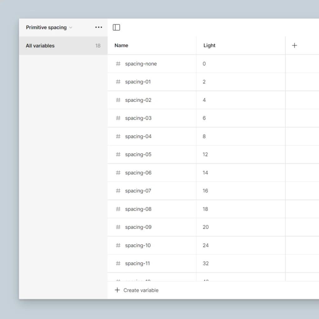Screen dimensions: 319x319
Task: Click the plus icon to add mode column
Action: 294,45
